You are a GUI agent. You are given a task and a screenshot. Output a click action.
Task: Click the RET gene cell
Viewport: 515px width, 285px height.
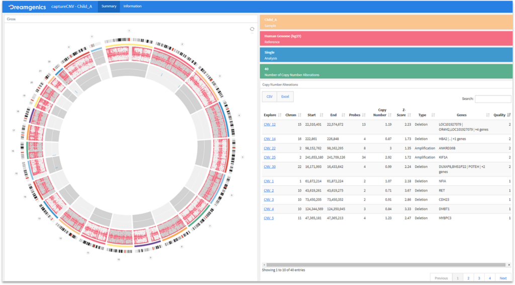point(442,191)
